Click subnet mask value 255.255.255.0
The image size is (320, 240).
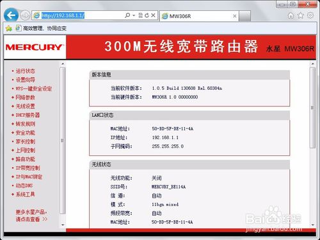pos(168,146)
